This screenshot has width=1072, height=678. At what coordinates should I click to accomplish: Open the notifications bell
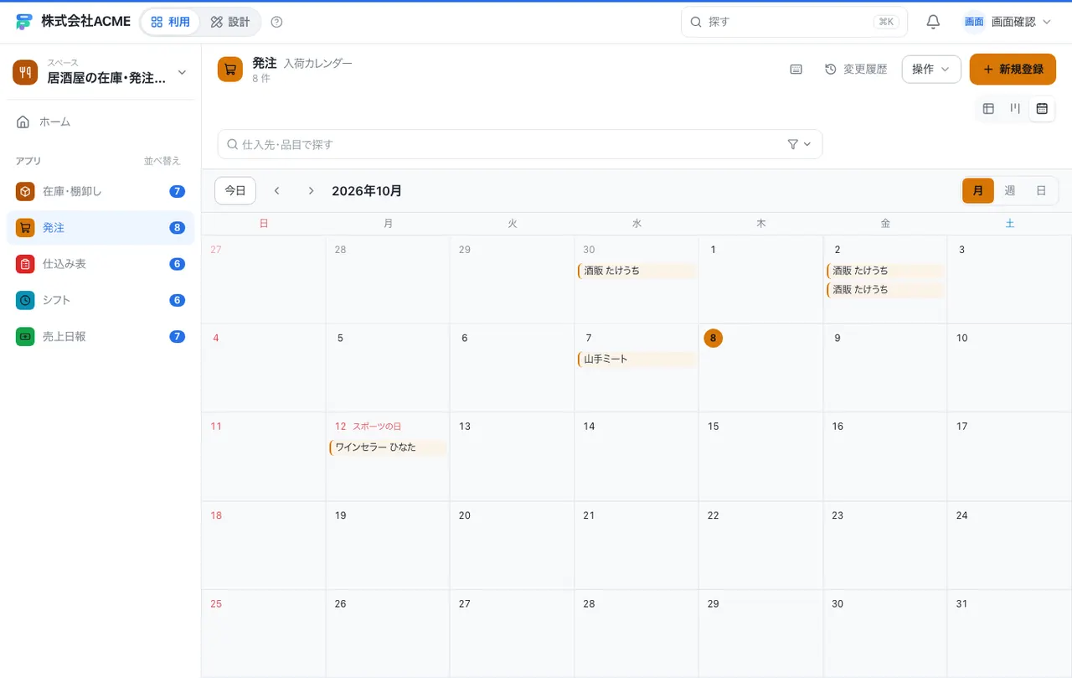click(x=933, y=22)
